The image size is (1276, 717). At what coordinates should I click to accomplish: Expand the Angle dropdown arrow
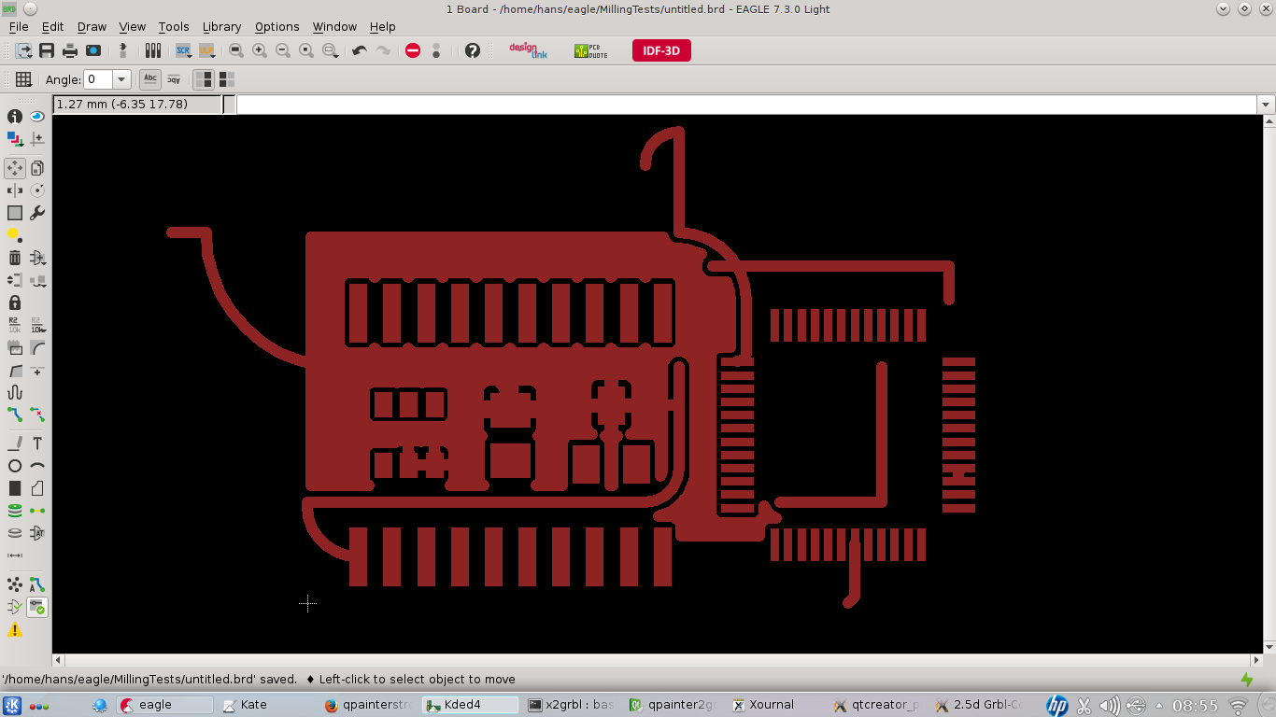point(121,79)
